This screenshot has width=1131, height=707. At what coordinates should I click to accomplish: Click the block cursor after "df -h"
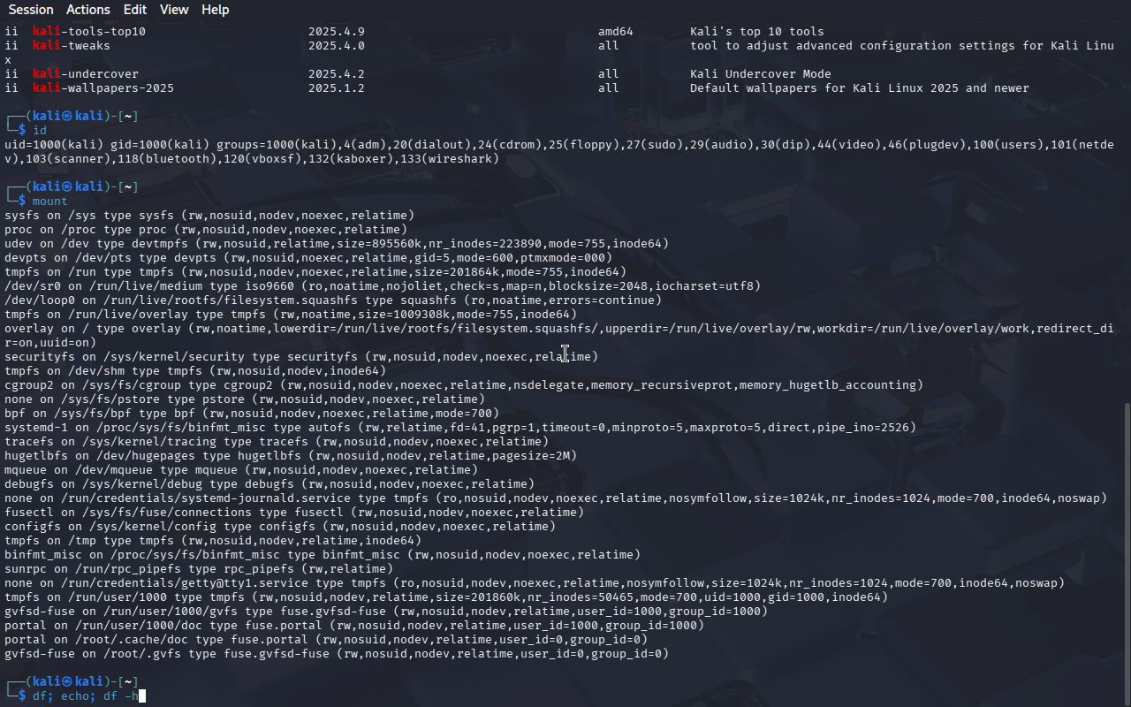pyautogui.click(x=141, y=696)
